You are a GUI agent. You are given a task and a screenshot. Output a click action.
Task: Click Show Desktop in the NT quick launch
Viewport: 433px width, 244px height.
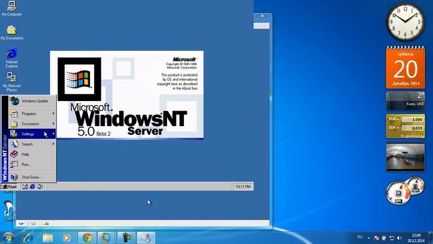[x=25, y=187]
